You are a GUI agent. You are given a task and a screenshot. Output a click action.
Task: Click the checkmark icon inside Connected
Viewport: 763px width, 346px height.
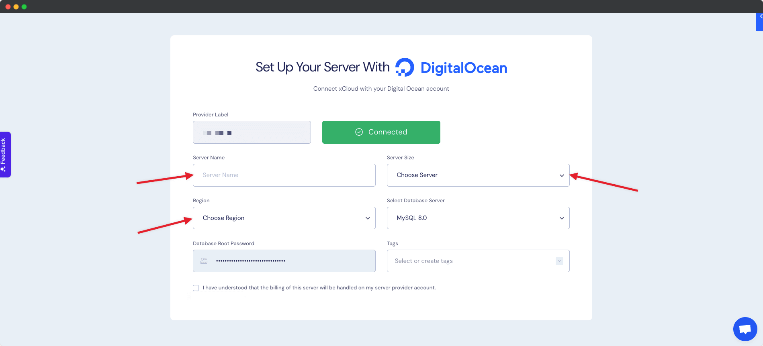pyautogui.click(x=359, y=132)
